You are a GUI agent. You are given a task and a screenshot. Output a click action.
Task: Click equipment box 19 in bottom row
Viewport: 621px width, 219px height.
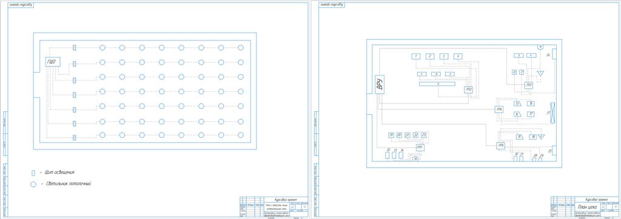[391, 135]
